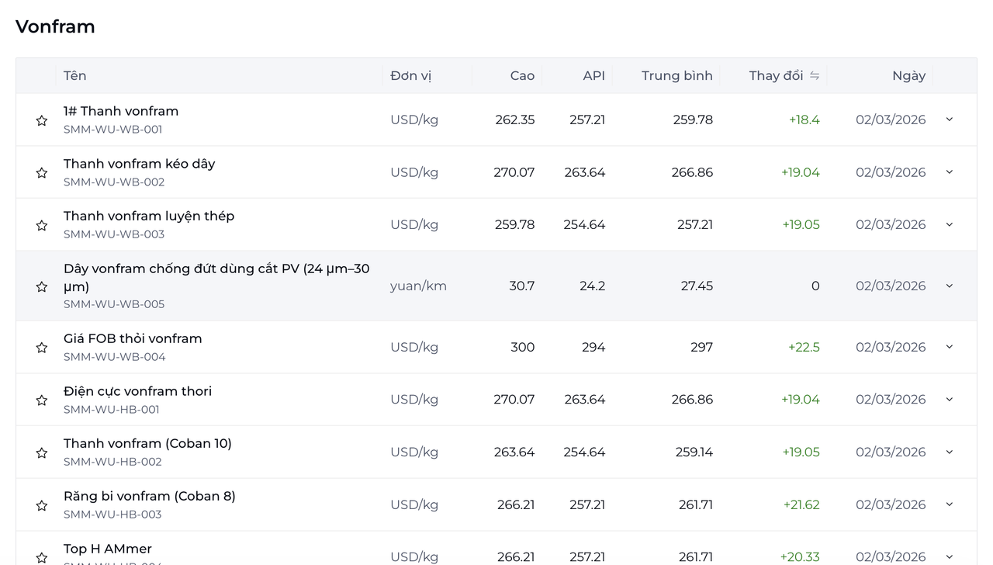Image resolution: width=993 pixels, height=565 pixels.
Task: Click the high price 259.78 in luyện thép row
Action: (x=515, y=224)
